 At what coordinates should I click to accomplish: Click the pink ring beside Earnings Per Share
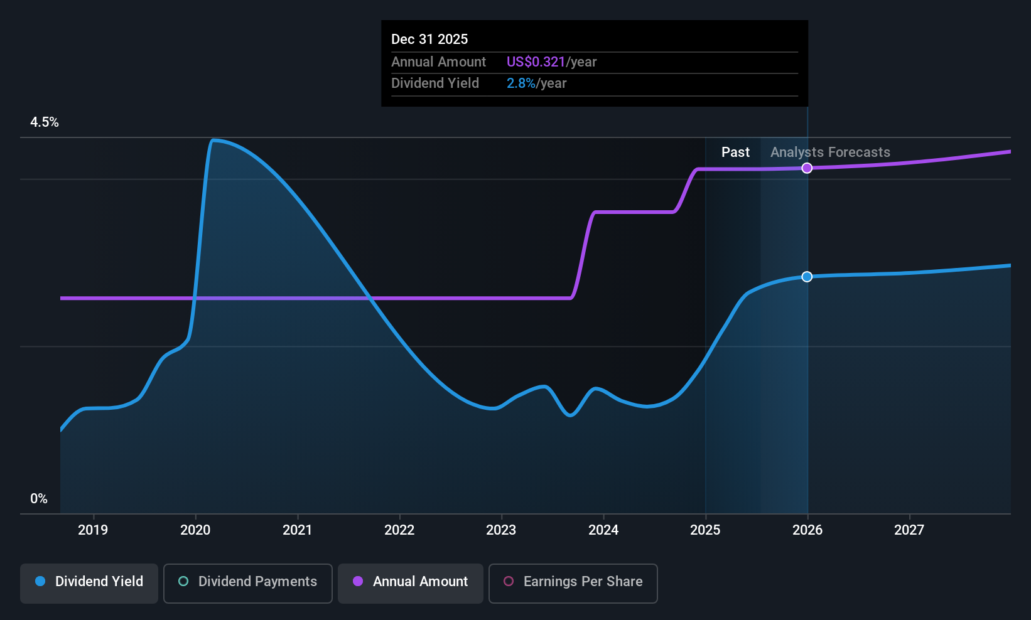click(x=509, y=581)
